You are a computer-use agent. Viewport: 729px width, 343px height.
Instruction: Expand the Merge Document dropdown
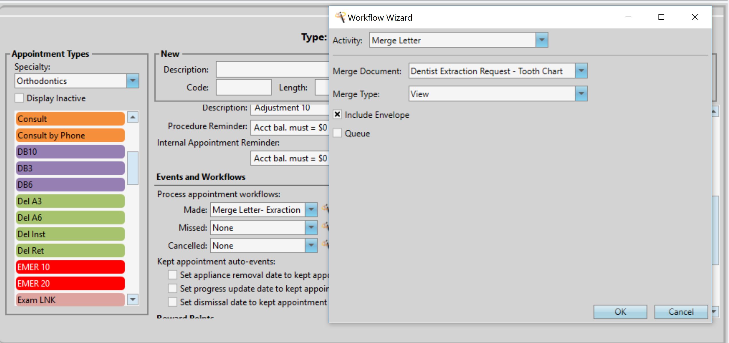(581, 71)
